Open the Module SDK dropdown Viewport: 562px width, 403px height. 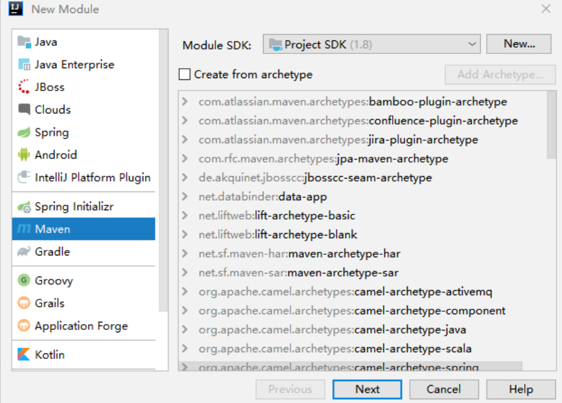coord(372,44)
